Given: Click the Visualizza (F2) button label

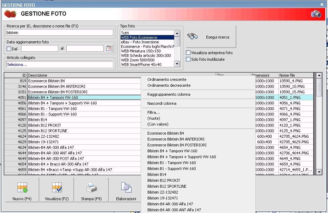Looking at the screenshot, I should (57, 198).
